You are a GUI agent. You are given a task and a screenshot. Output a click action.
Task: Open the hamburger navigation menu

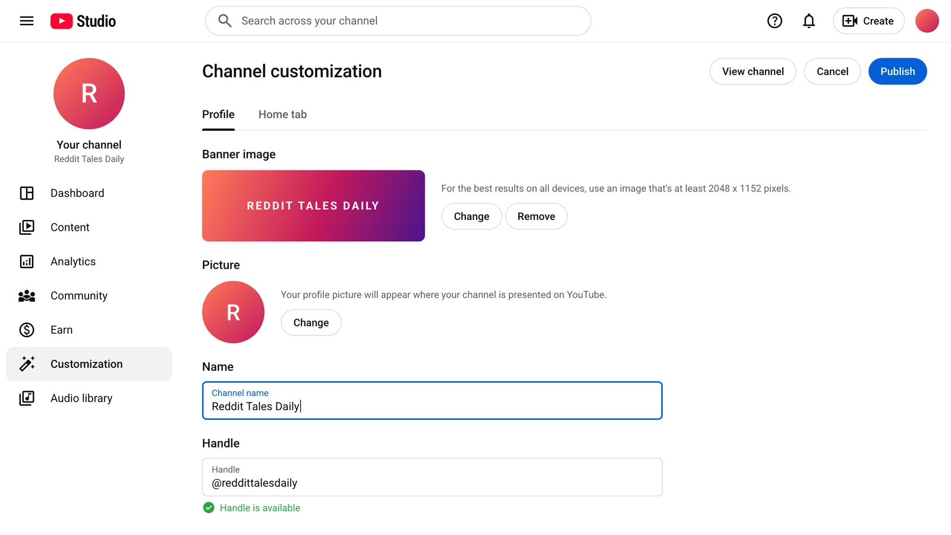[x=27, y=21]
